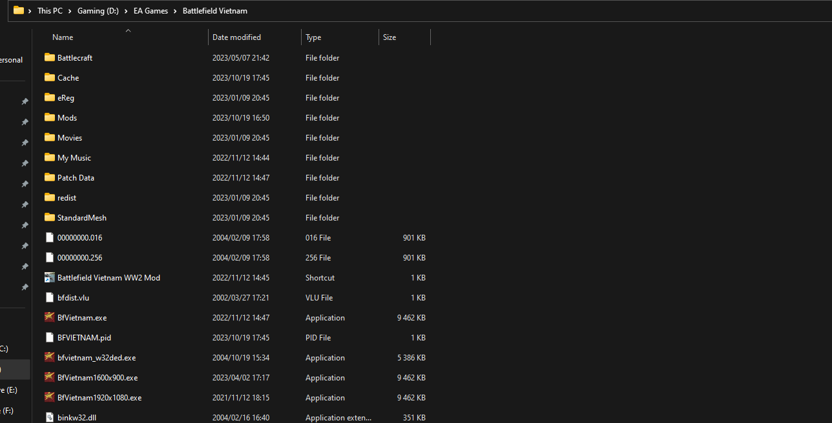The width and height of the screenshot is (832, 423).
Task: Click the binkw32.dll file icon
Action: click(50, 417)
